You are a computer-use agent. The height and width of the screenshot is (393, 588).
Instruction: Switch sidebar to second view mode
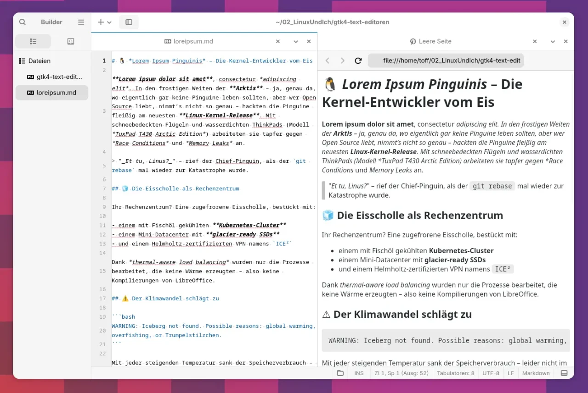[x=70, y=41]
